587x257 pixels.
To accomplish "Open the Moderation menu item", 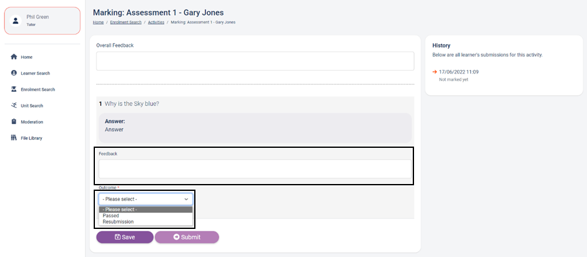I will pos(32,122).
